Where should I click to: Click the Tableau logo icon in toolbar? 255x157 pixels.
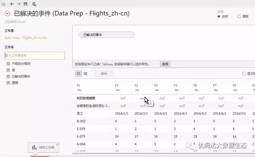click(4, 4)
